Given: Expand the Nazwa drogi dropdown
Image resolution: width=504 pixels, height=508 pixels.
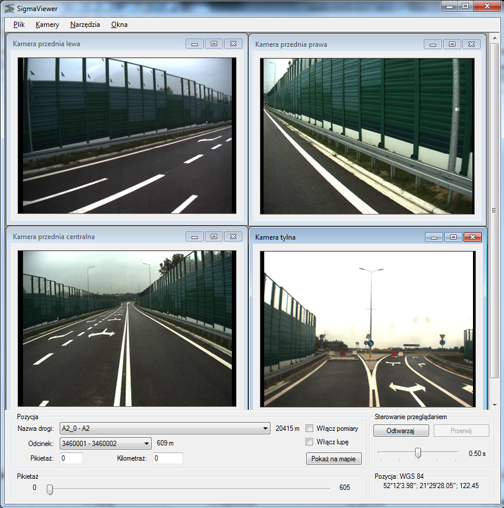Looking at the screenshot, I should (266, 428).
